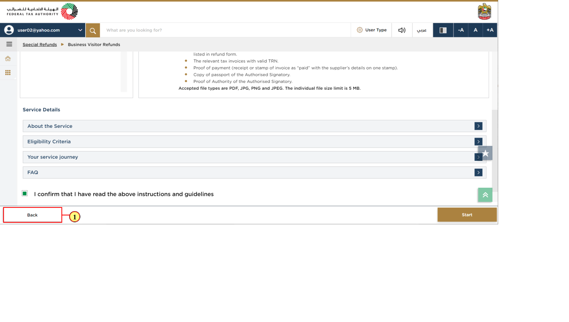Open the User Type settings

[371, 30]
